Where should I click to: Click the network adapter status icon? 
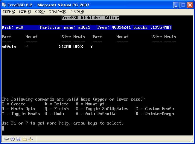point(30,139)
